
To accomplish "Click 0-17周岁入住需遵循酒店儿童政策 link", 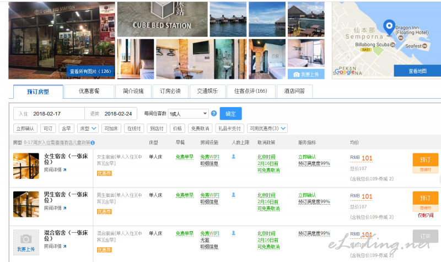I will coord(57,143).
